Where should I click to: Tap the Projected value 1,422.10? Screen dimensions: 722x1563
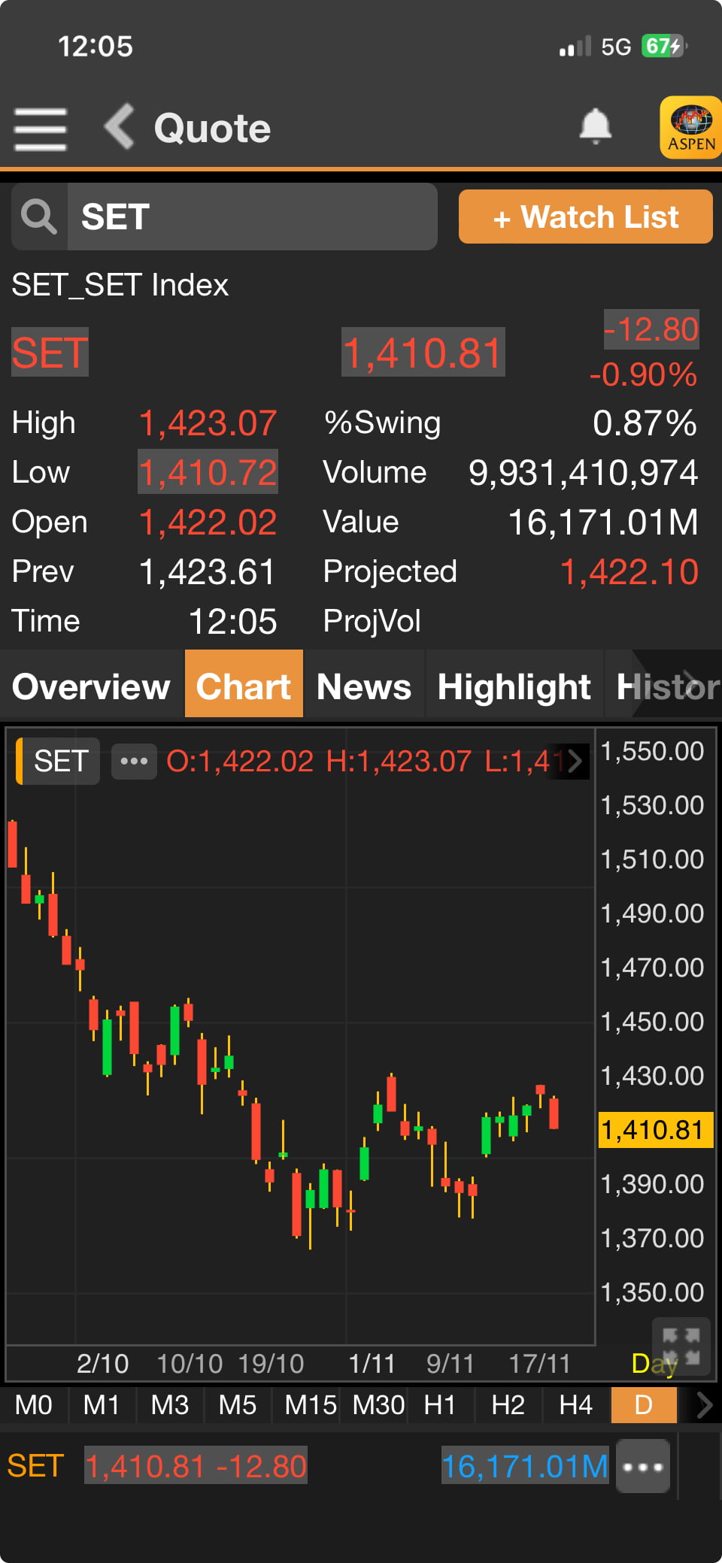pyautogui.click(x=629, y=572)
